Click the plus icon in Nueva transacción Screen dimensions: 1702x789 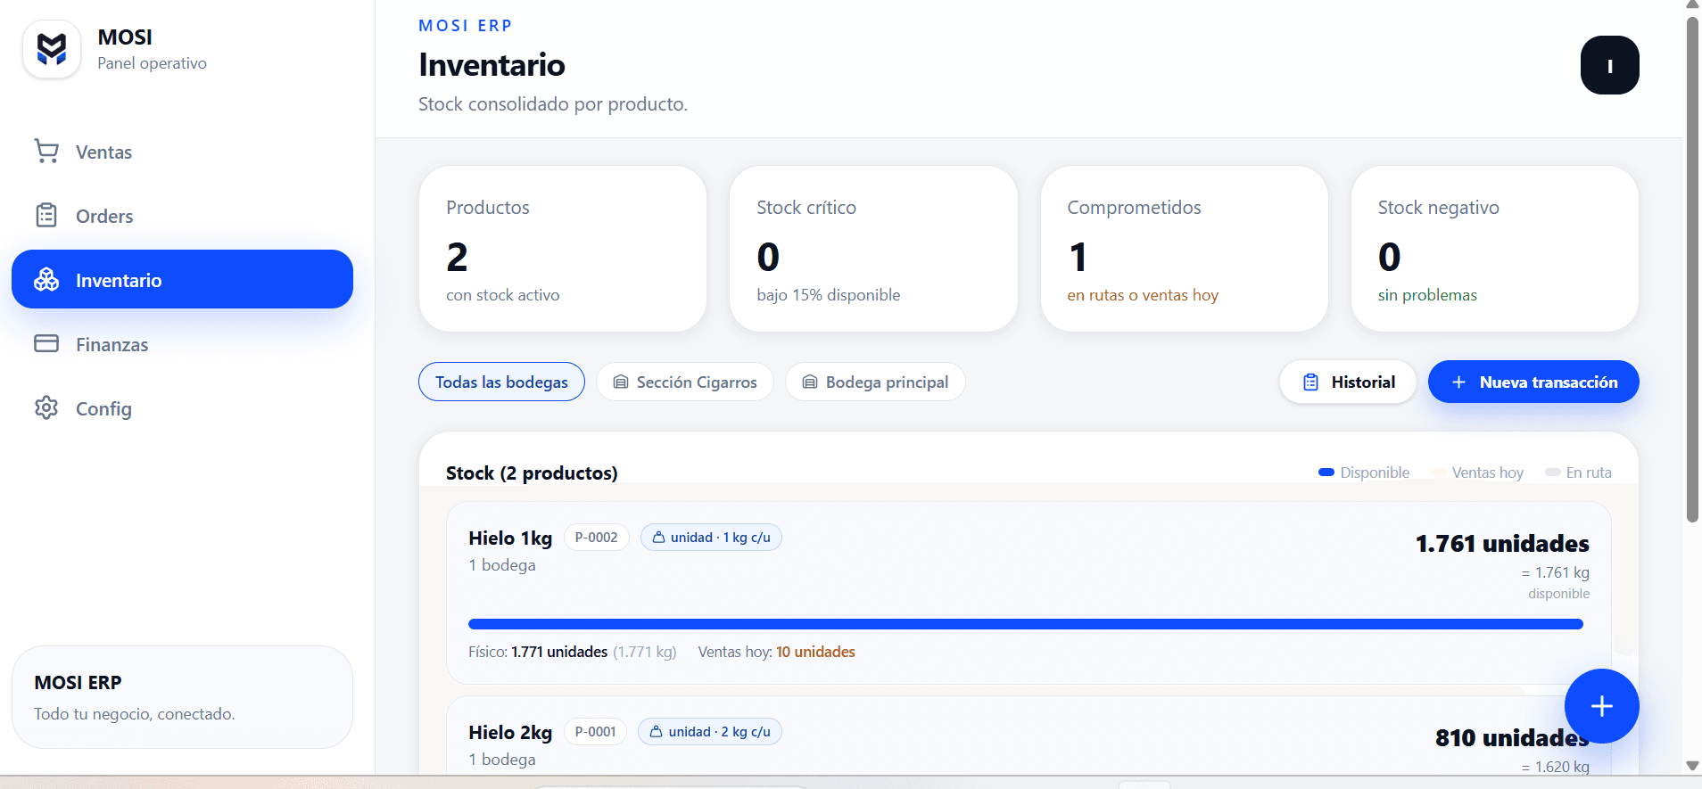point(1458,382)
